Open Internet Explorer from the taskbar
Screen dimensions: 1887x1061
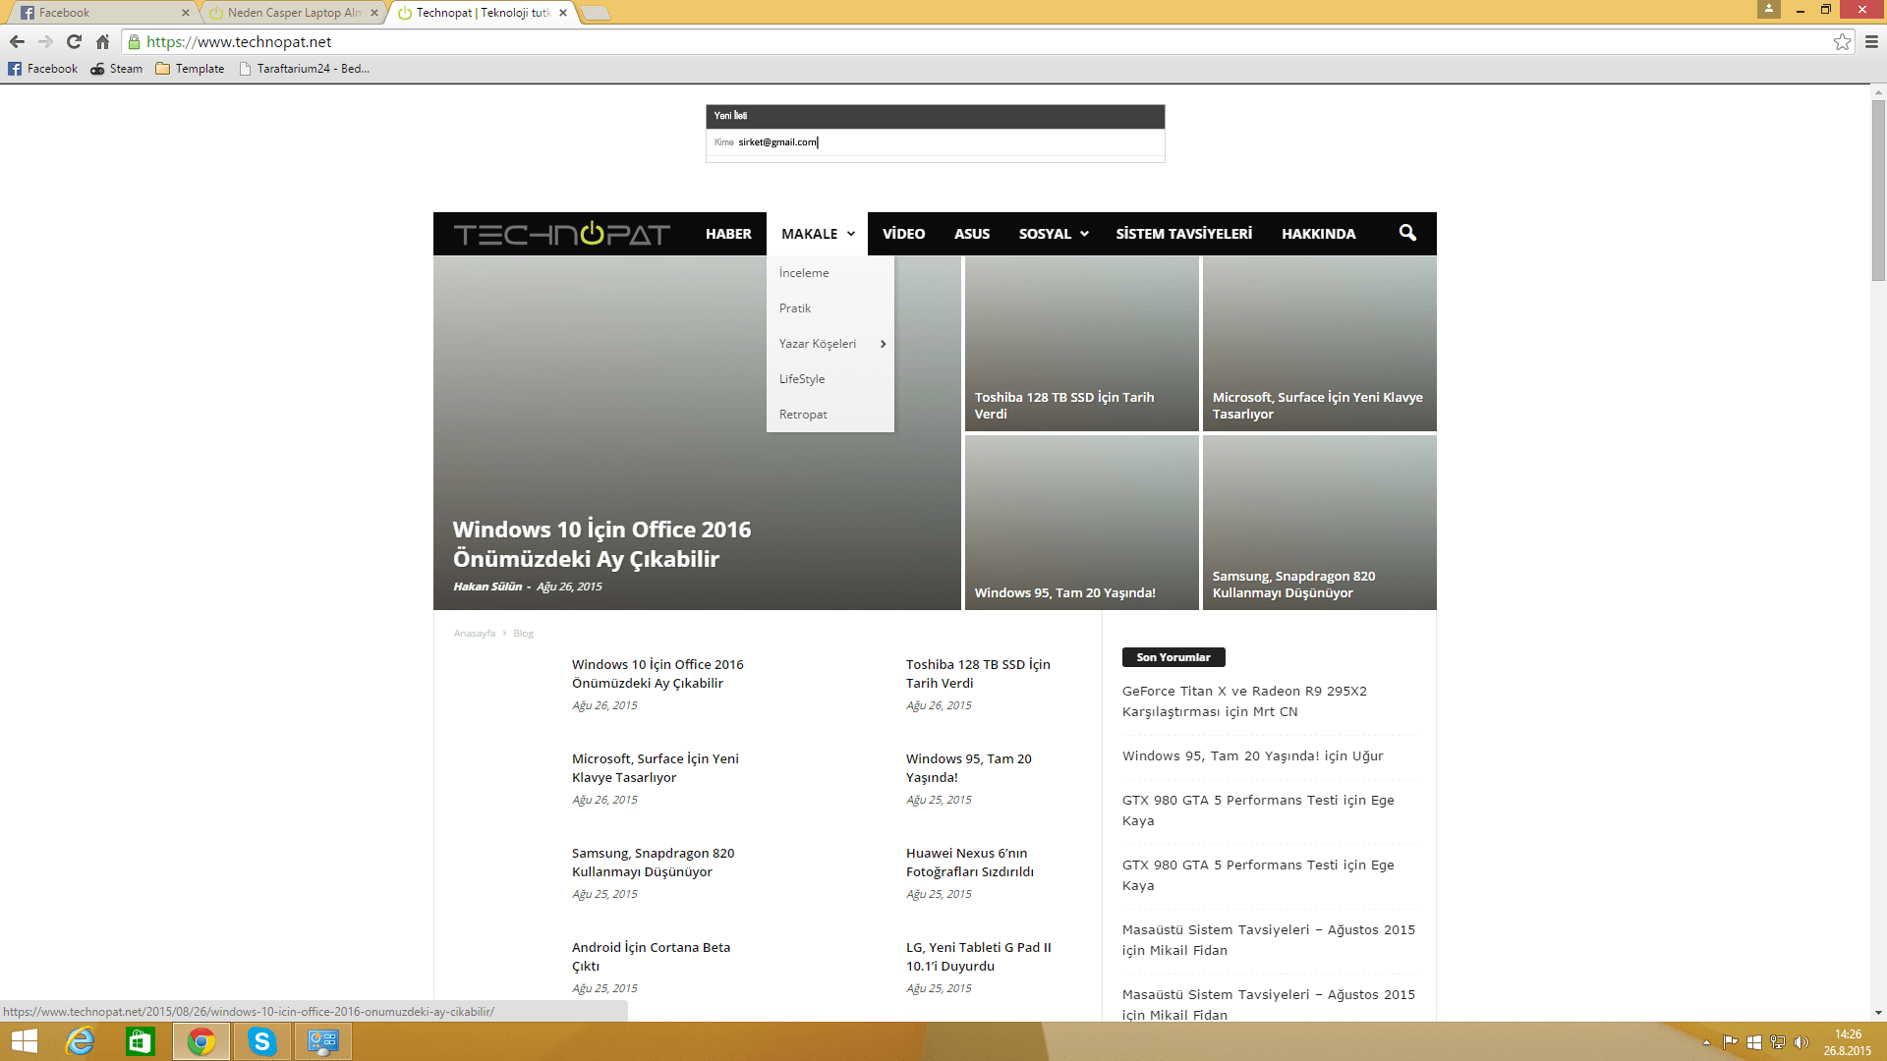(x=80, y=1041)
